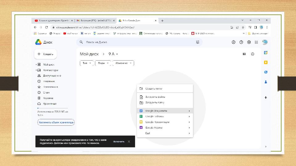
Task: Expand Google Forms submenu arrow
Action: [x=189, y=128]
